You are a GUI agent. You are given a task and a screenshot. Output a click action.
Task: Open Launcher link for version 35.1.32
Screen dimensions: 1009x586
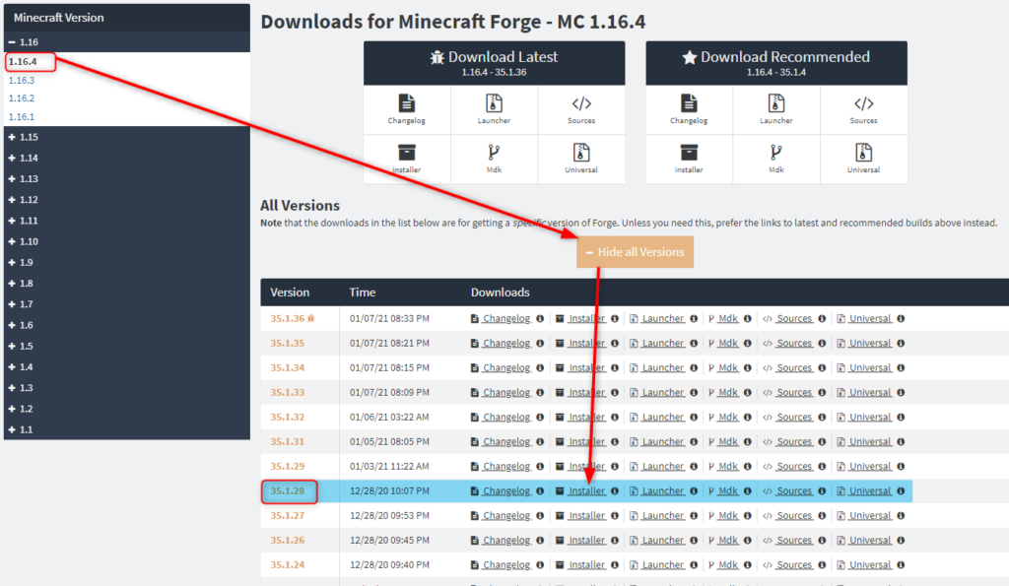pyautogui.click(x=663, y=417)
